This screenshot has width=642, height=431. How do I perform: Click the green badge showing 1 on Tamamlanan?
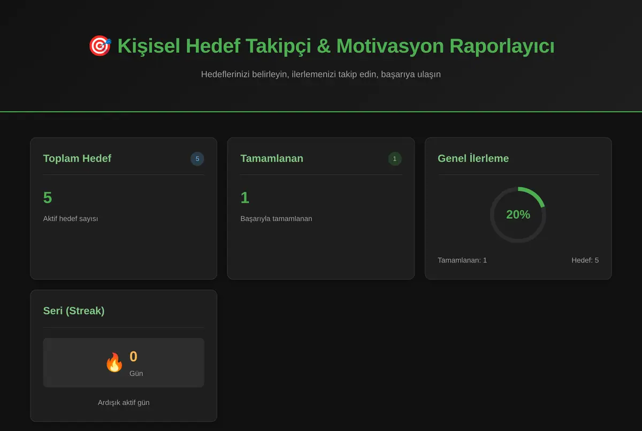tap(395, 158)
